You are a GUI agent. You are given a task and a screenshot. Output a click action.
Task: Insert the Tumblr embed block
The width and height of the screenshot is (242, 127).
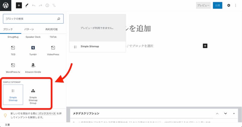(33, 50)
